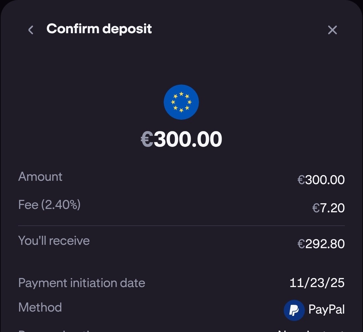Click the Fee (2.40%) label
The width and height of the screenshot is (363, 332).
coord(49,205)
